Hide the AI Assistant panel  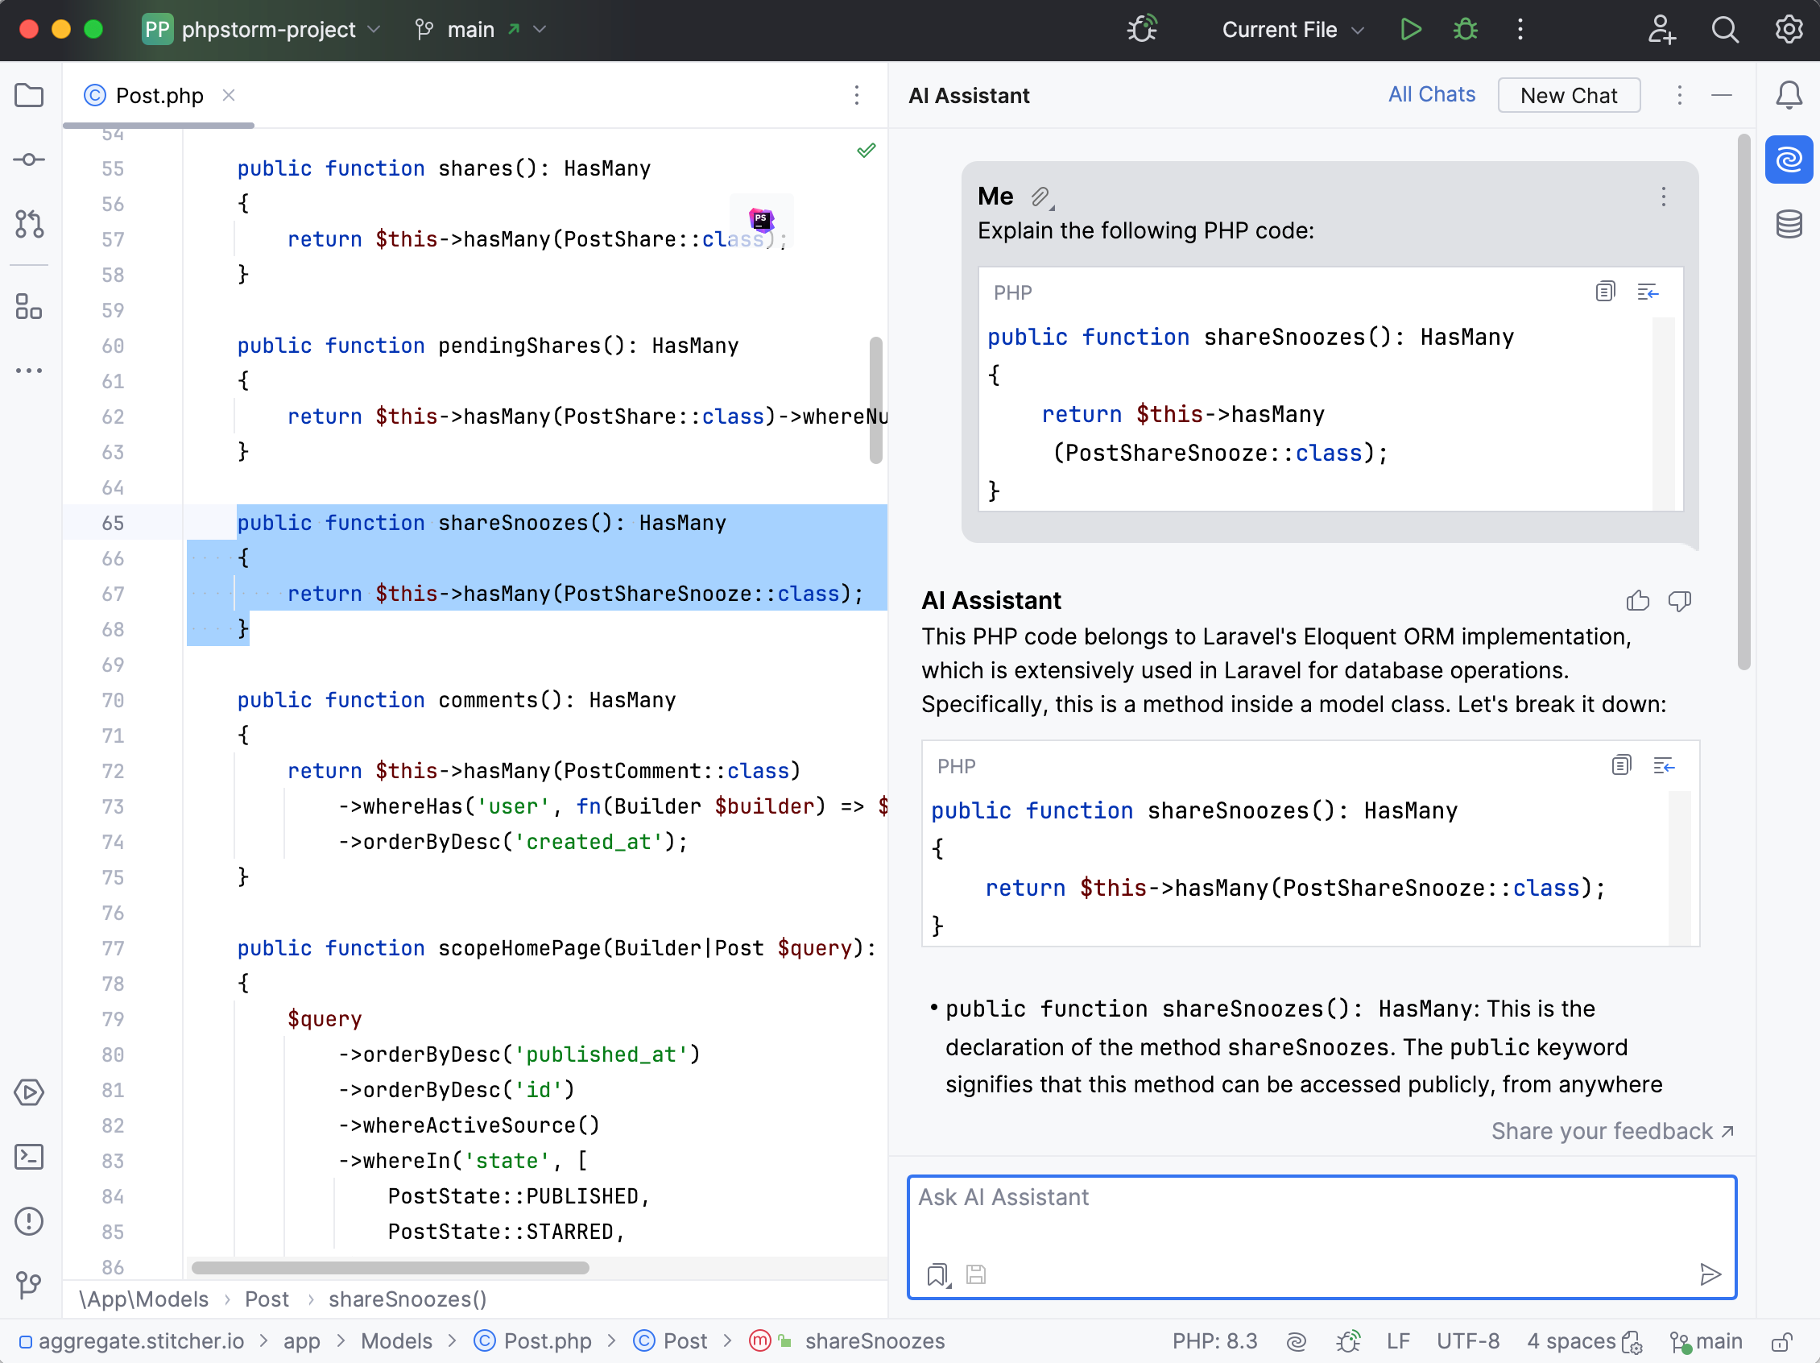(1722, 96)
